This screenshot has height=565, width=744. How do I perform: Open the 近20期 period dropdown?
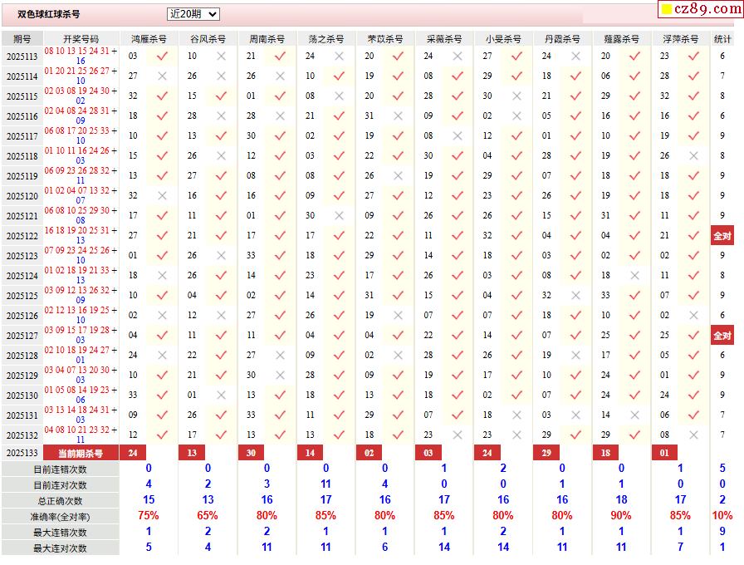(193, 14)
